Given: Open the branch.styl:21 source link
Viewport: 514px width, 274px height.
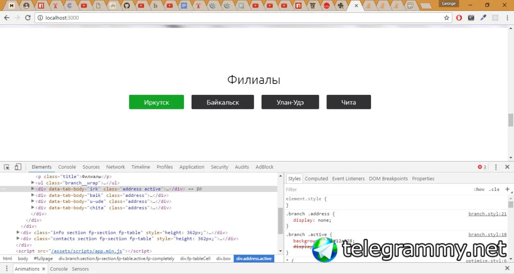Looking at the screenshot, I should [487, 214].
